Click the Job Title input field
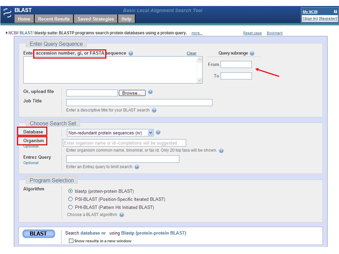The height and width of the screenshot is (254, 339). point(139,103)
